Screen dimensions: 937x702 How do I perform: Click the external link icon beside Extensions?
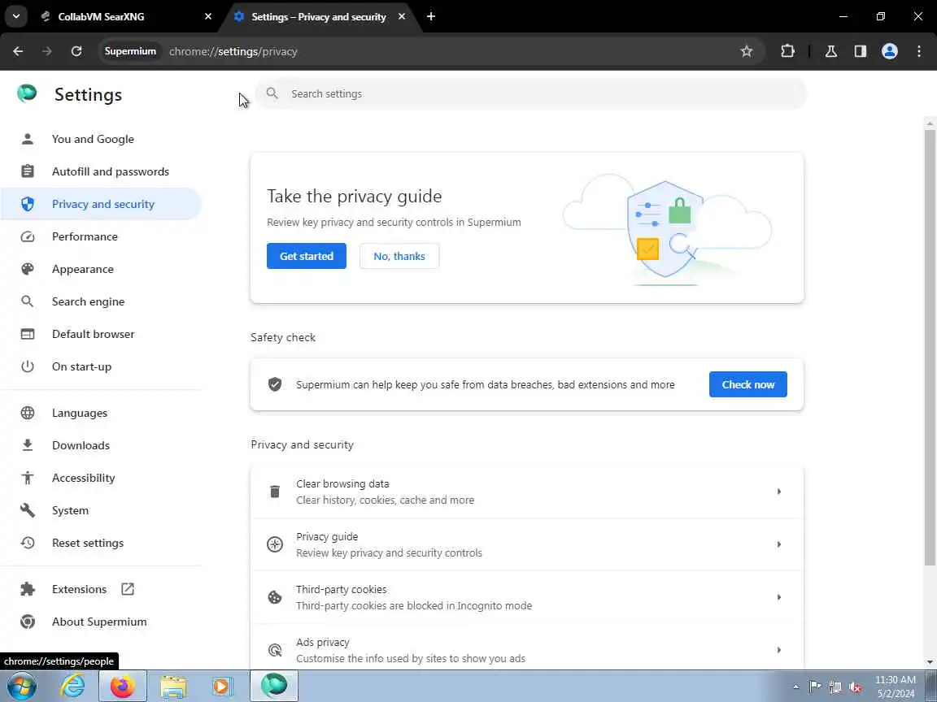[x=127, y=589]
